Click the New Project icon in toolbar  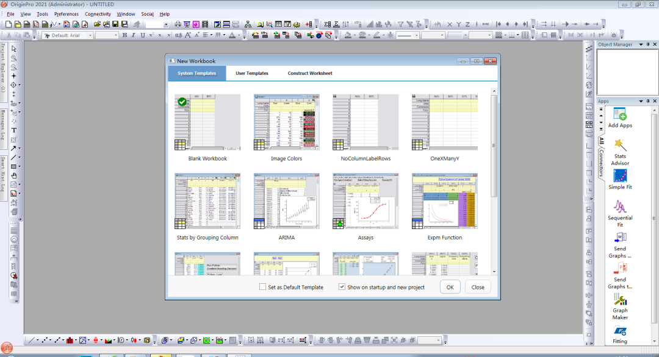coord(8,24)
